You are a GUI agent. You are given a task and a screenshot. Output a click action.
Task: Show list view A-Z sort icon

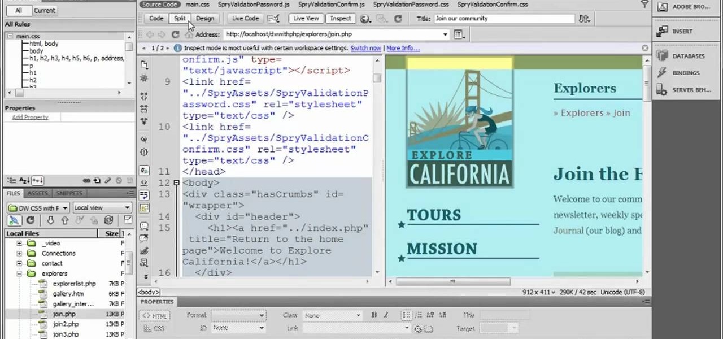[24, 181]
